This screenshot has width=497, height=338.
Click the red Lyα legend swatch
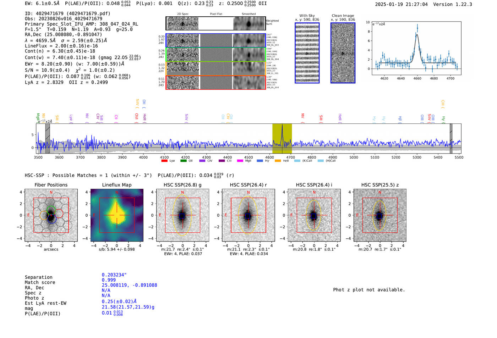pyautogui.click(x=164, y=161)
